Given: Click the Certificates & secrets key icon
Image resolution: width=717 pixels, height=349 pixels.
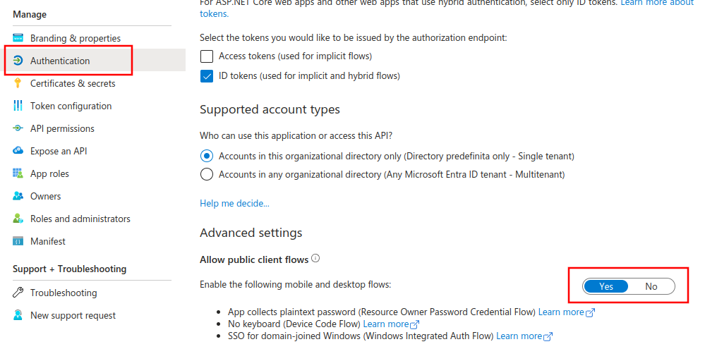Looking at the screenshot, I should coord(18,83).
